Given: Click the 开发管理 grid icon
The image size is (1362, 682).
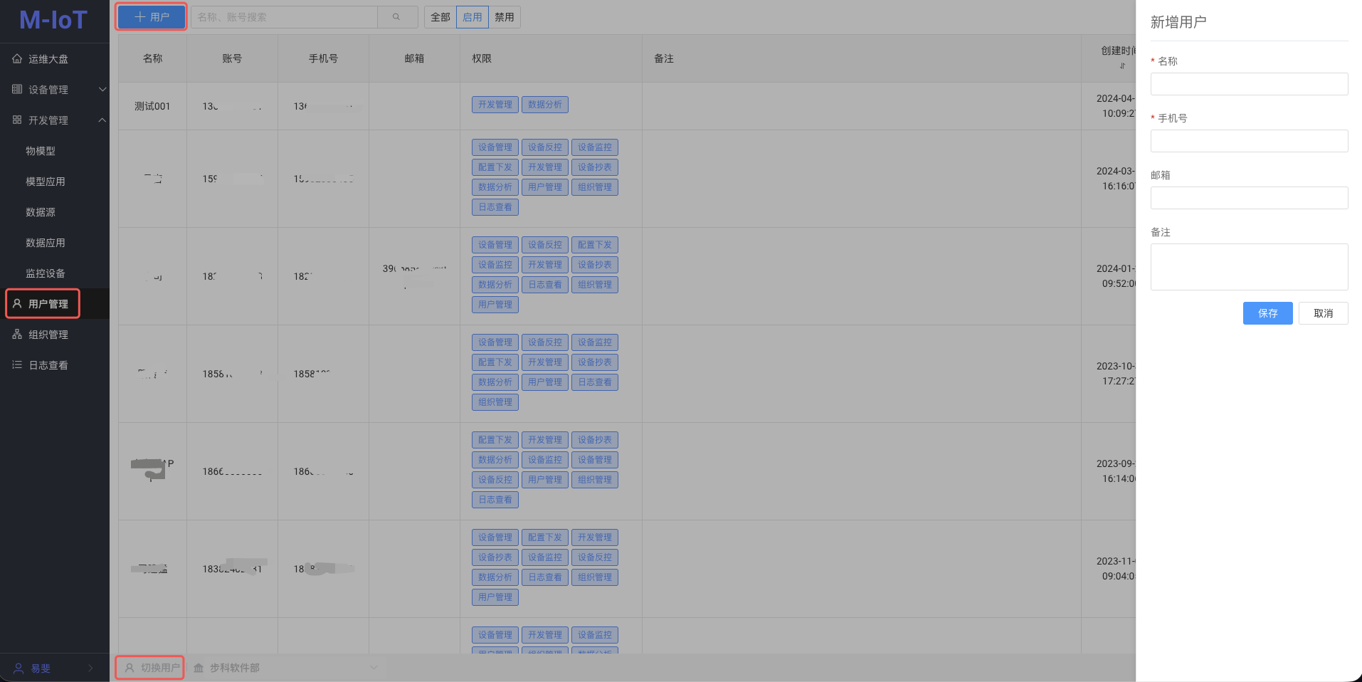Looking at the screenshot, I should tap(17, 120).
